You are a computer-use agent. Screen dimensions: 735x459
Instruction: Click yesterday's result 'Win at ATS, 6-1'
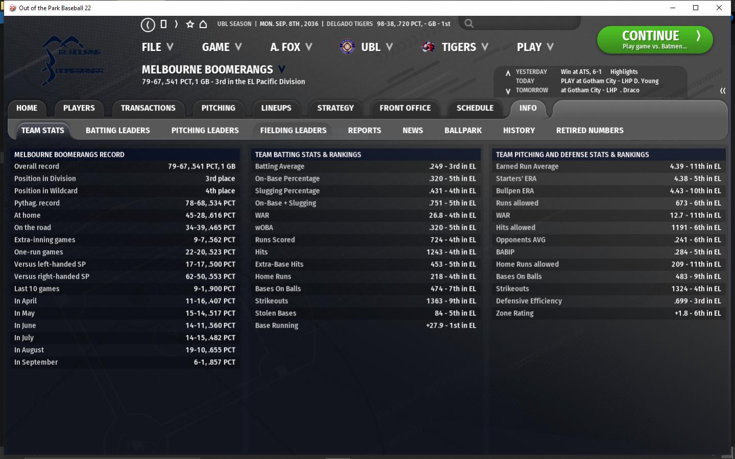pos(581,72)
